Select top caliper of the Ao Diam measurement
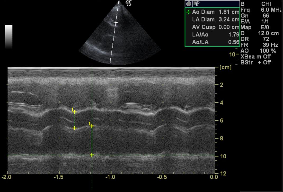 75,112
